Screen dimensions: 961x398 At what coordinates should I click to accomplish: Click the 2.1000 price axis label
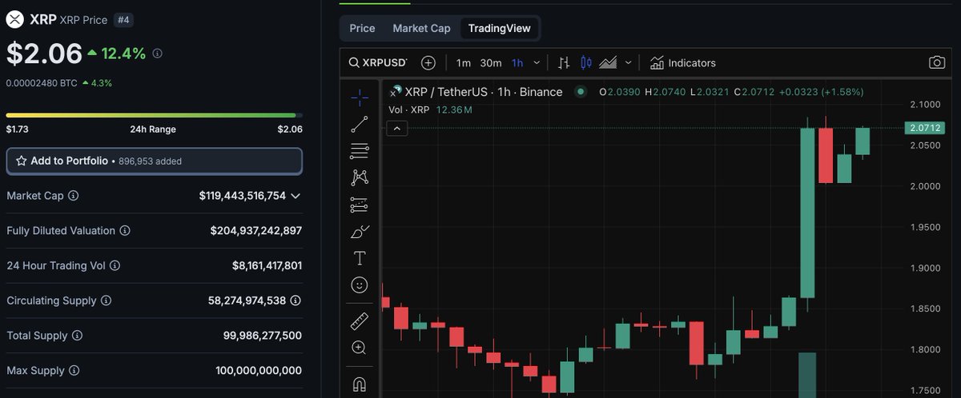click(924, 105)
